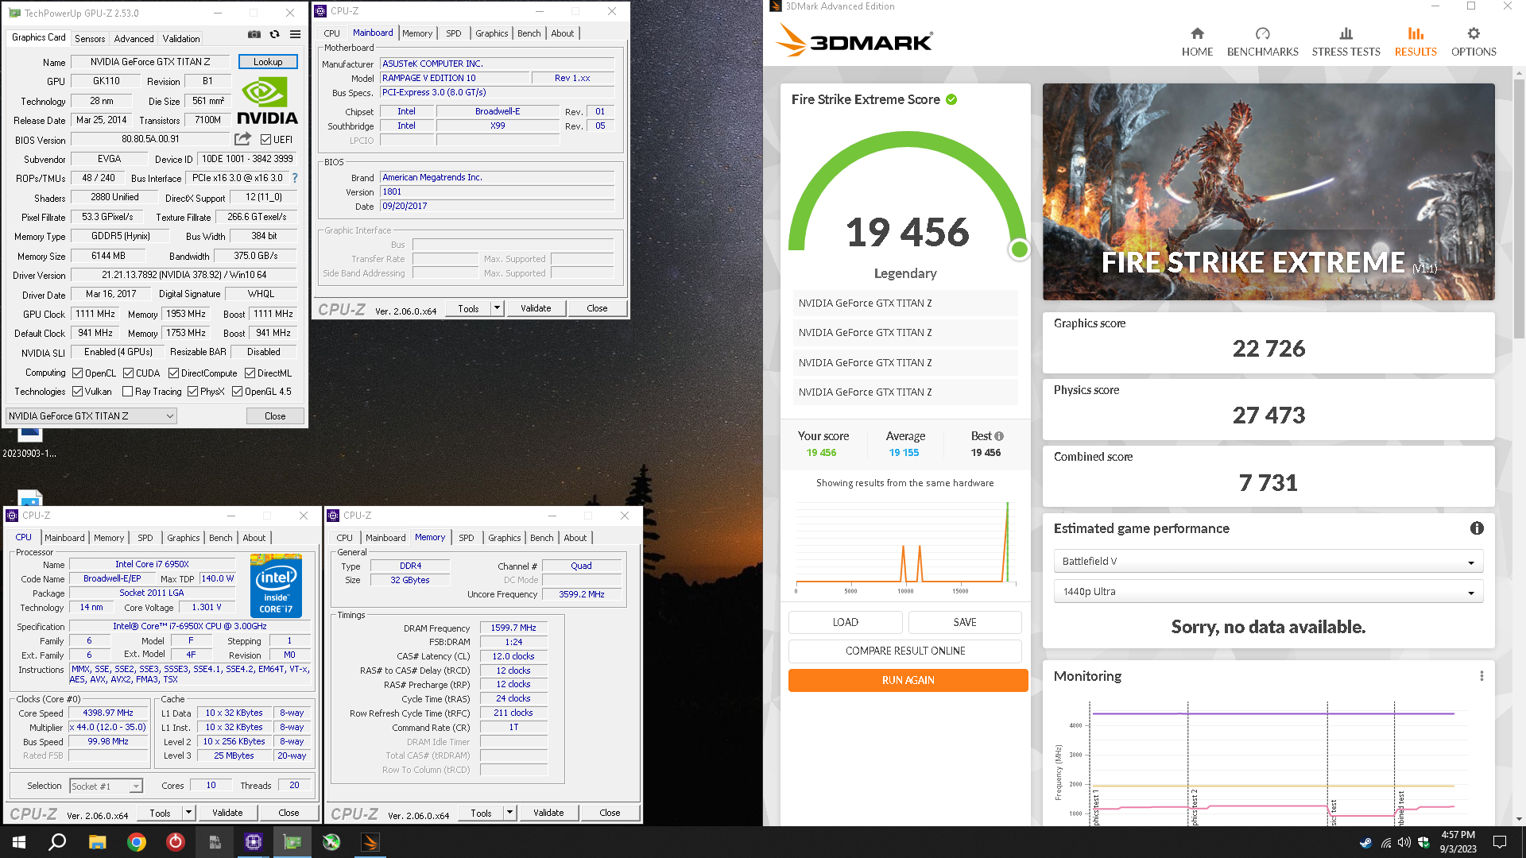Open notification center in system tray

(1500, 842)
